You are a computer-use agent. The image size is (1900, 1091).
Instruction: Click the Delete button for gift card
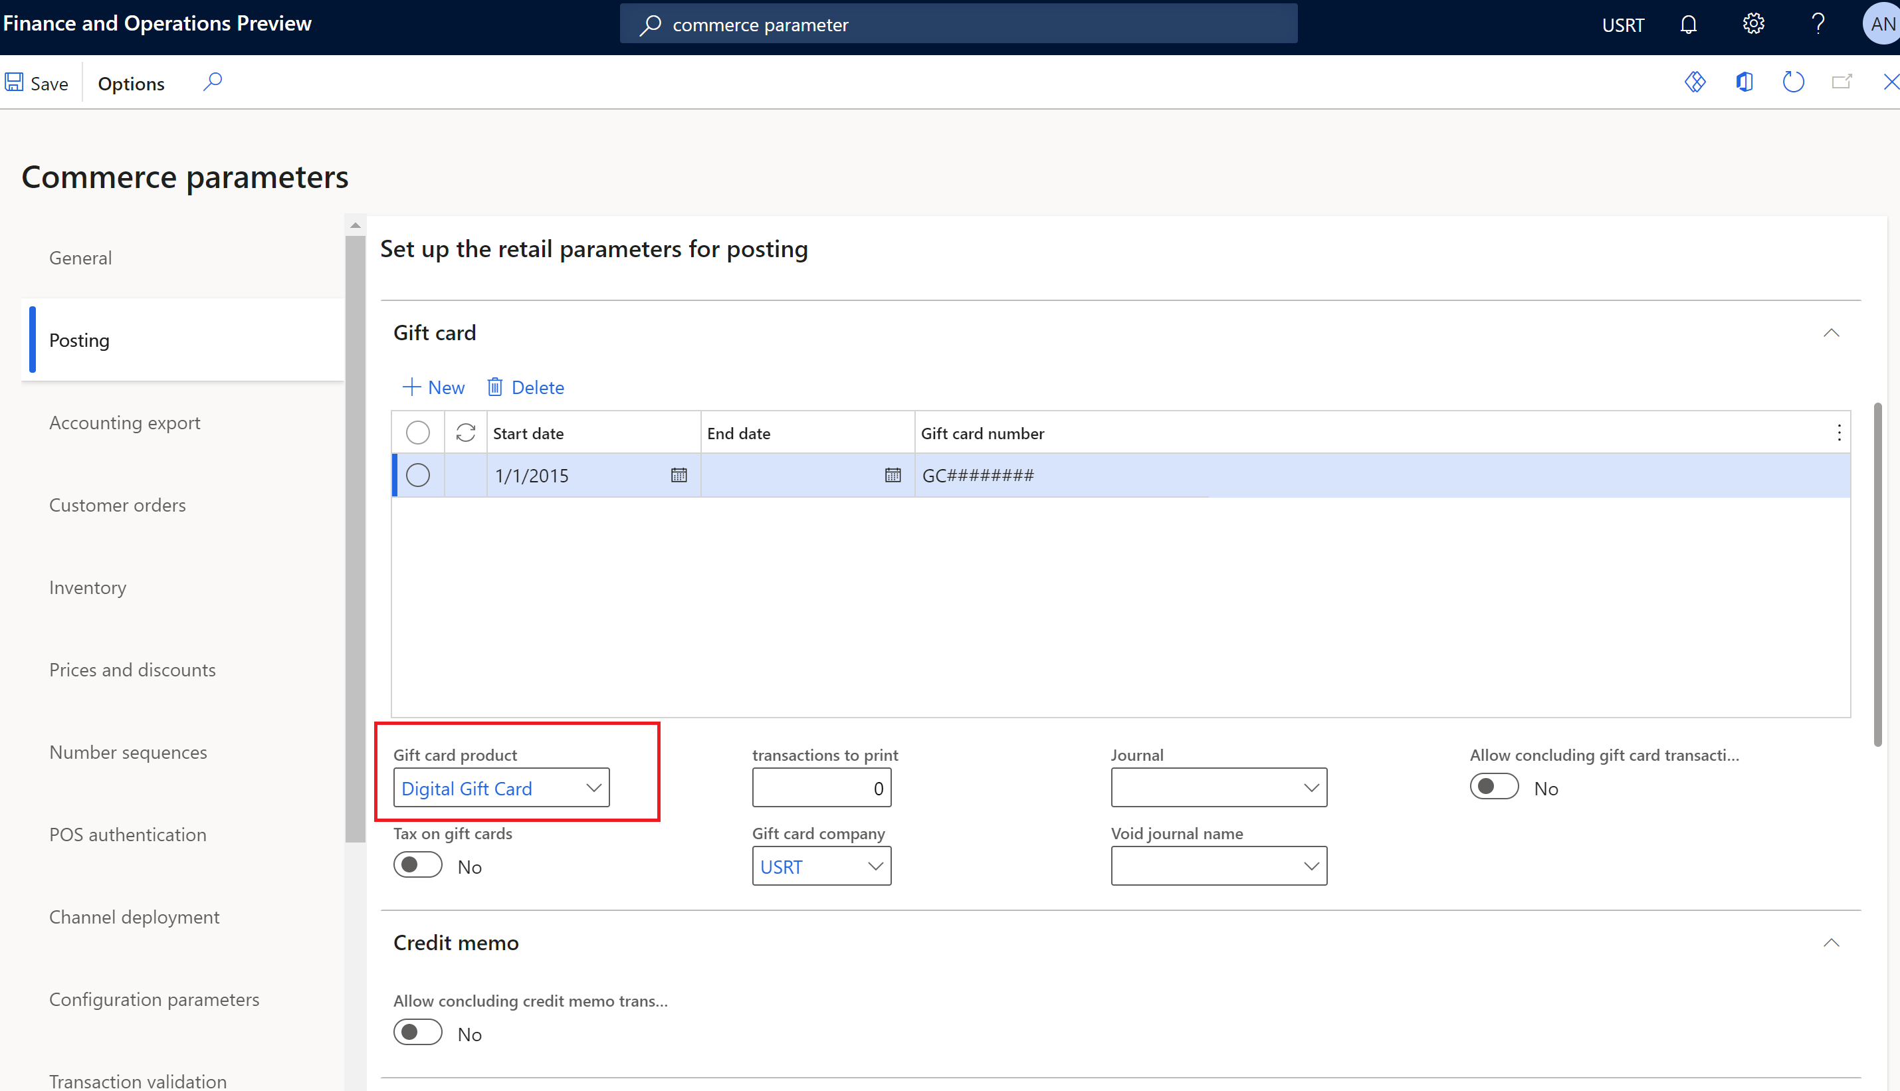point(524,386)
